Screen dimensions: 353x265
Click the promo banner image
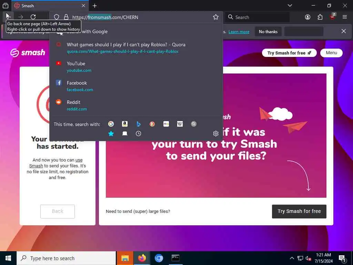click(x=216, y=135)
